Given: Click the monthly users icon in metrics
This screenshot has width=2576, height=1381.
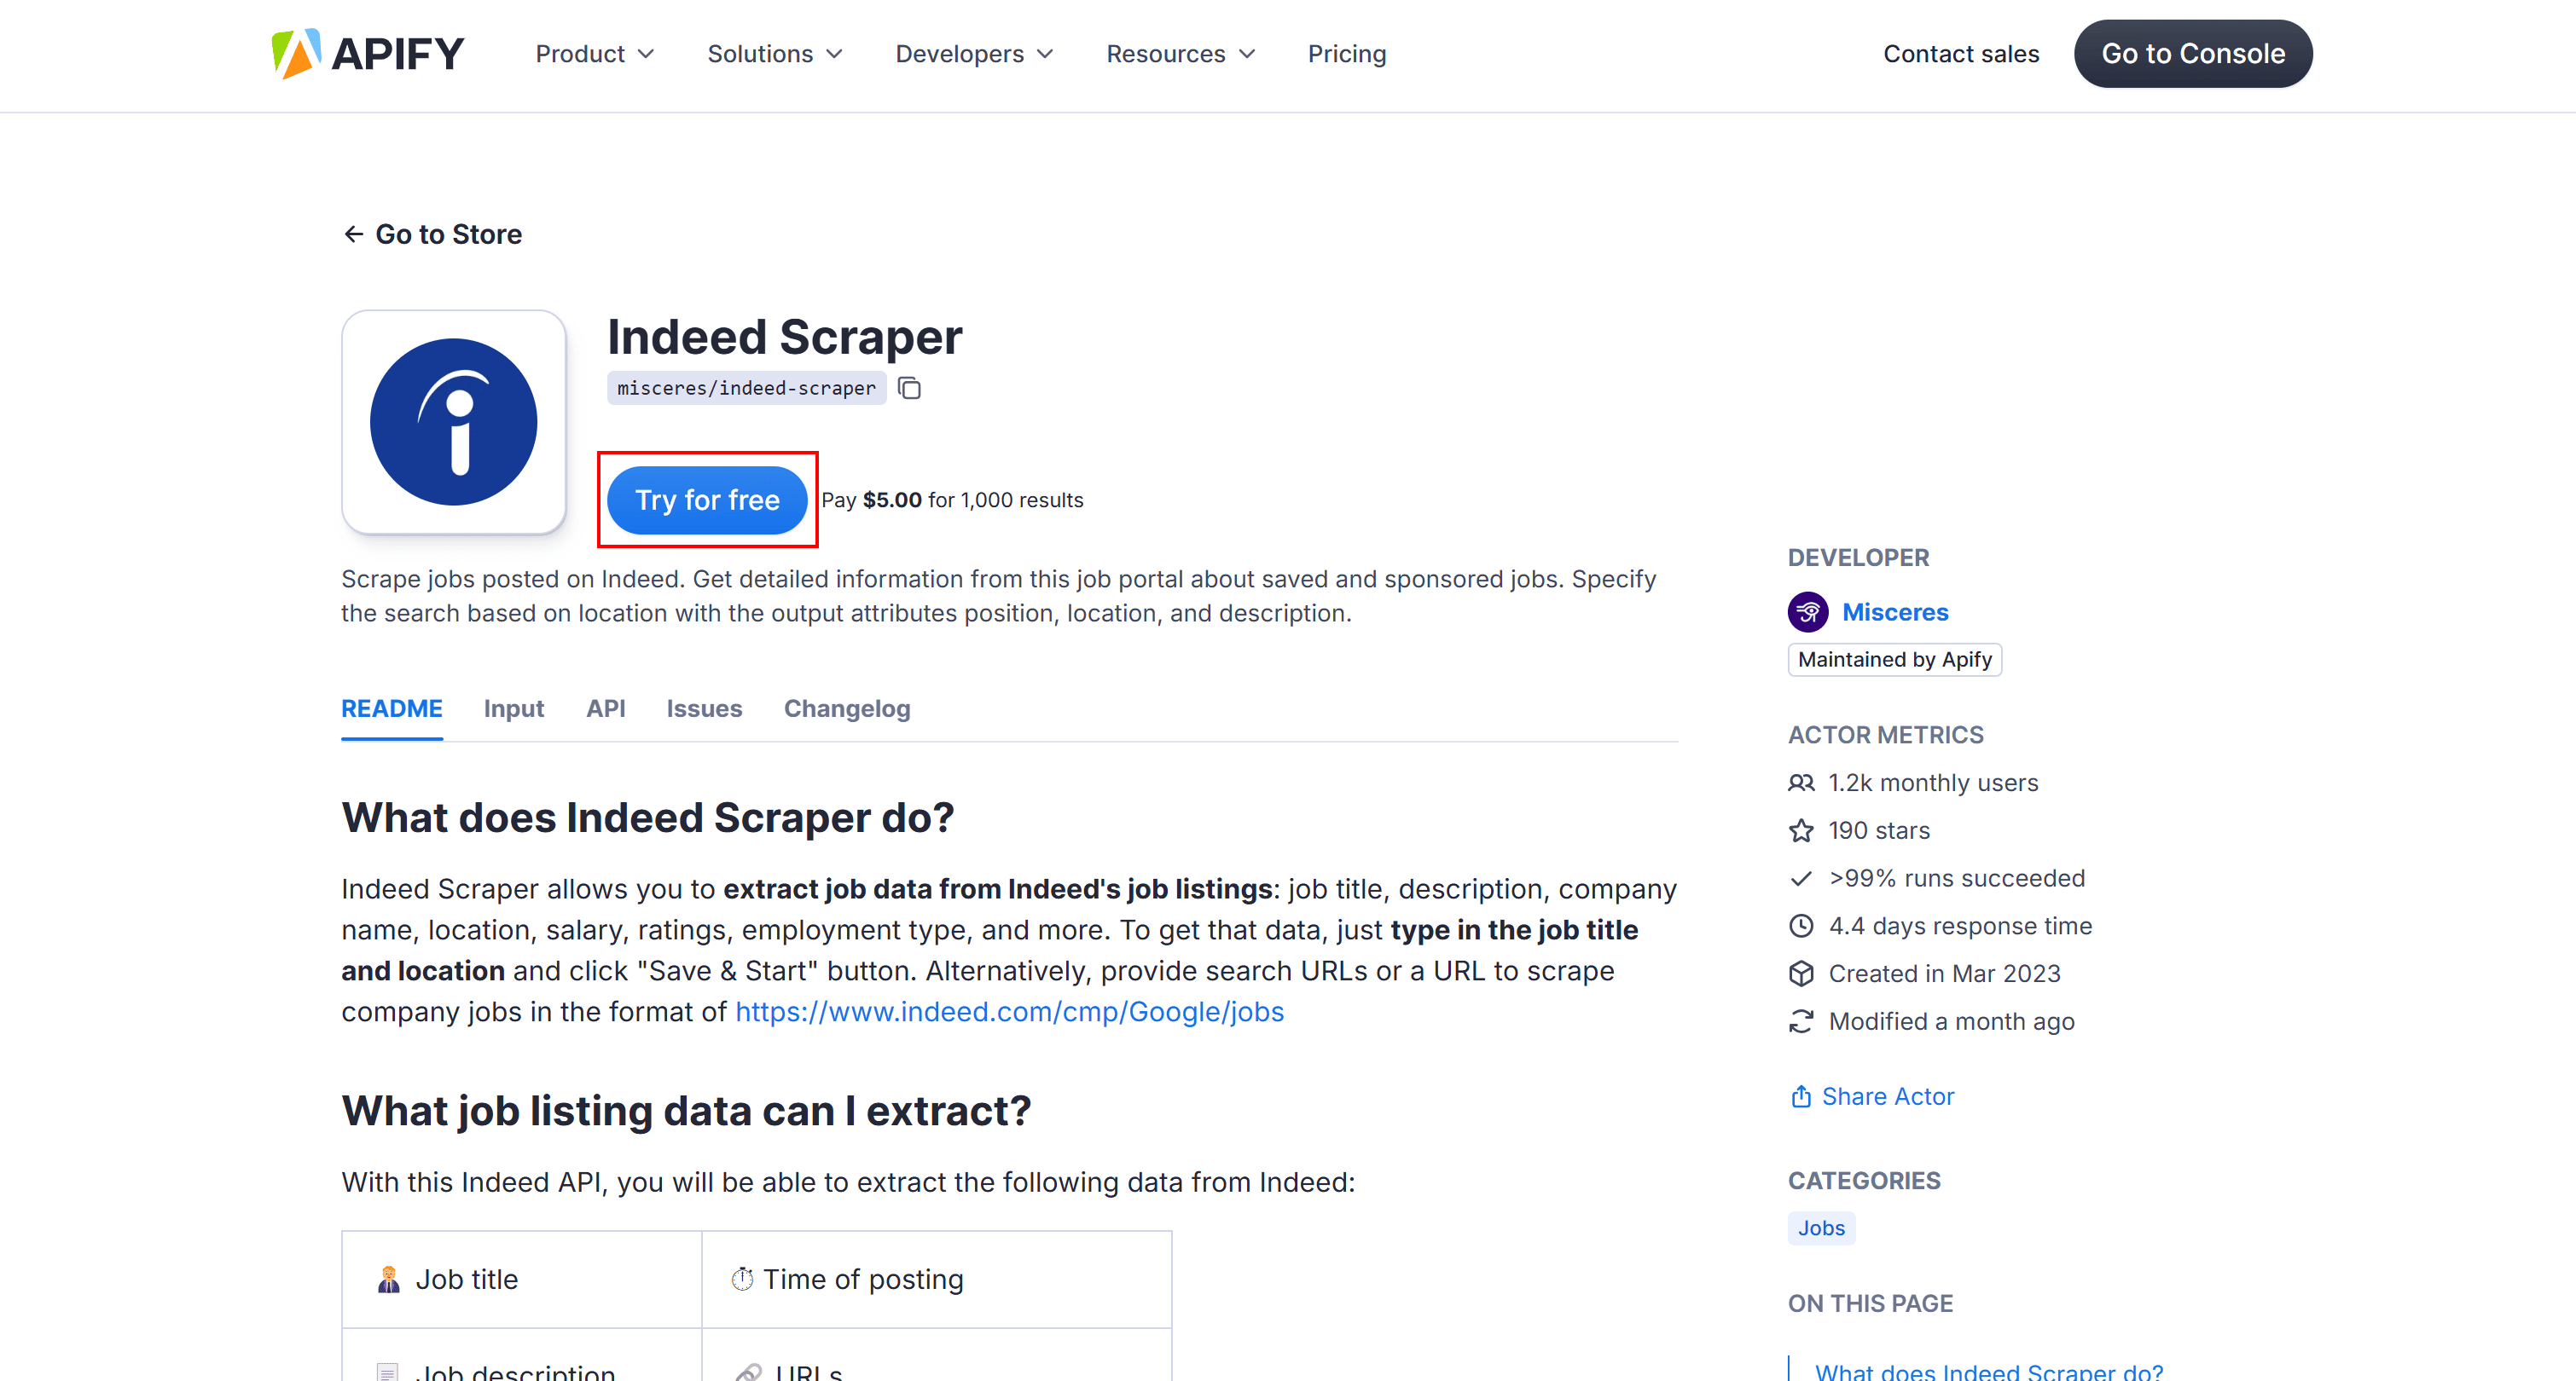Looking at the screenshot, I should click(1799, 782).
